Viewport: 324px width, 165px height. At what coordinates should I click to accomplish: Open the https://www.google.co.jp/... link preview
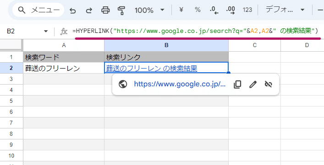(180, 84)
